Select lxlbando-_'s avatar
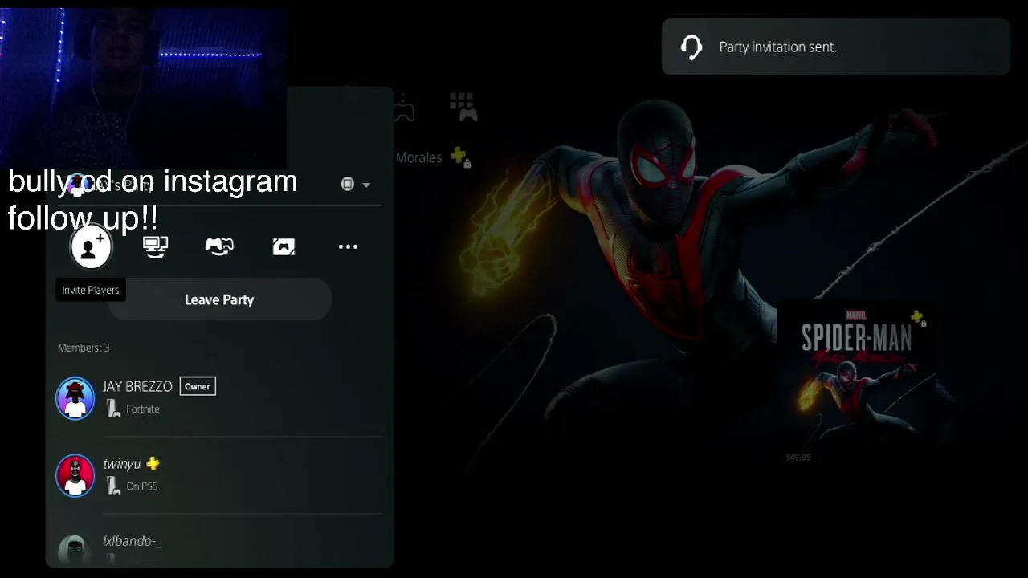Image resolution: width=1028 pixels, height=578 pixels. pyautogui.click(x=75, y=550)
